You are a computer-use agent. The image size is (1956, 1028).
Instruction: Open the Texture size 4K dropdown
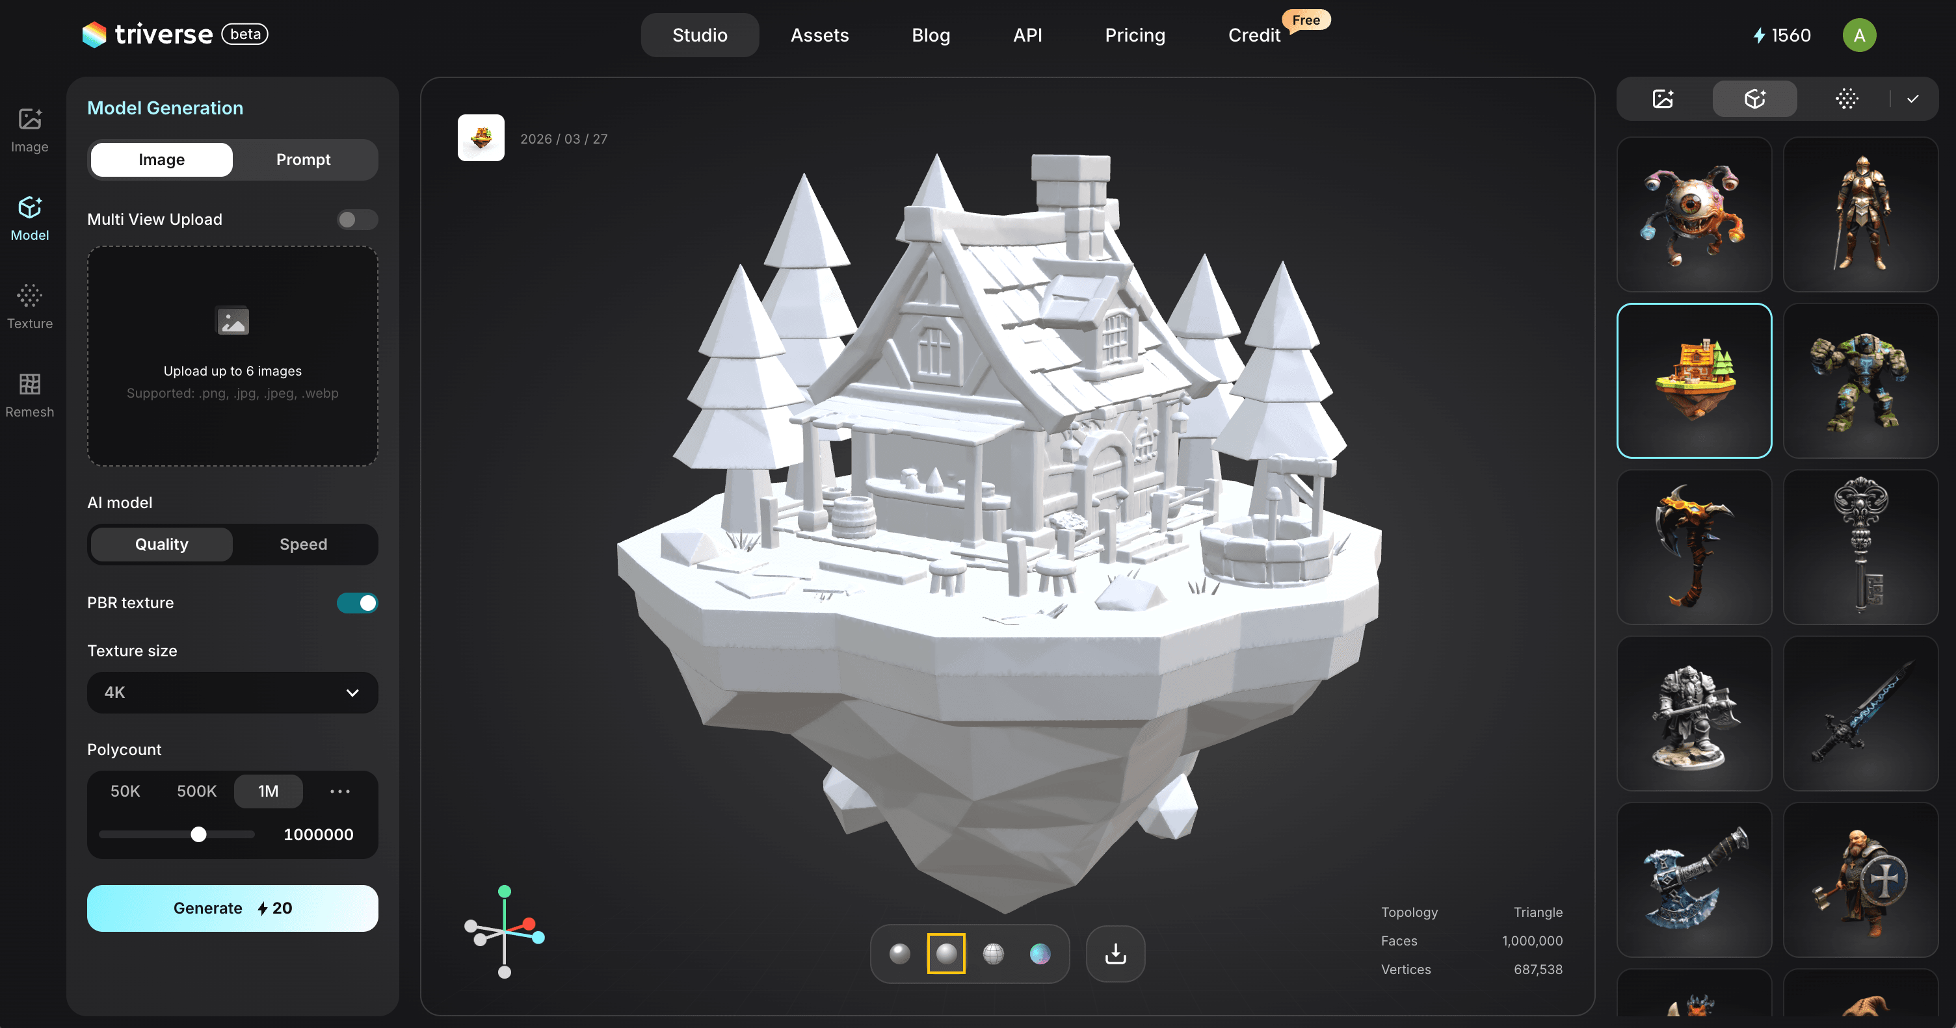coord(232,692)
